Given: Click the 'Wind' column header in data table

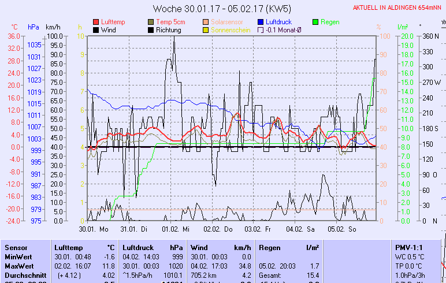Looking at the screenshot, I should (x=199, y=247).
